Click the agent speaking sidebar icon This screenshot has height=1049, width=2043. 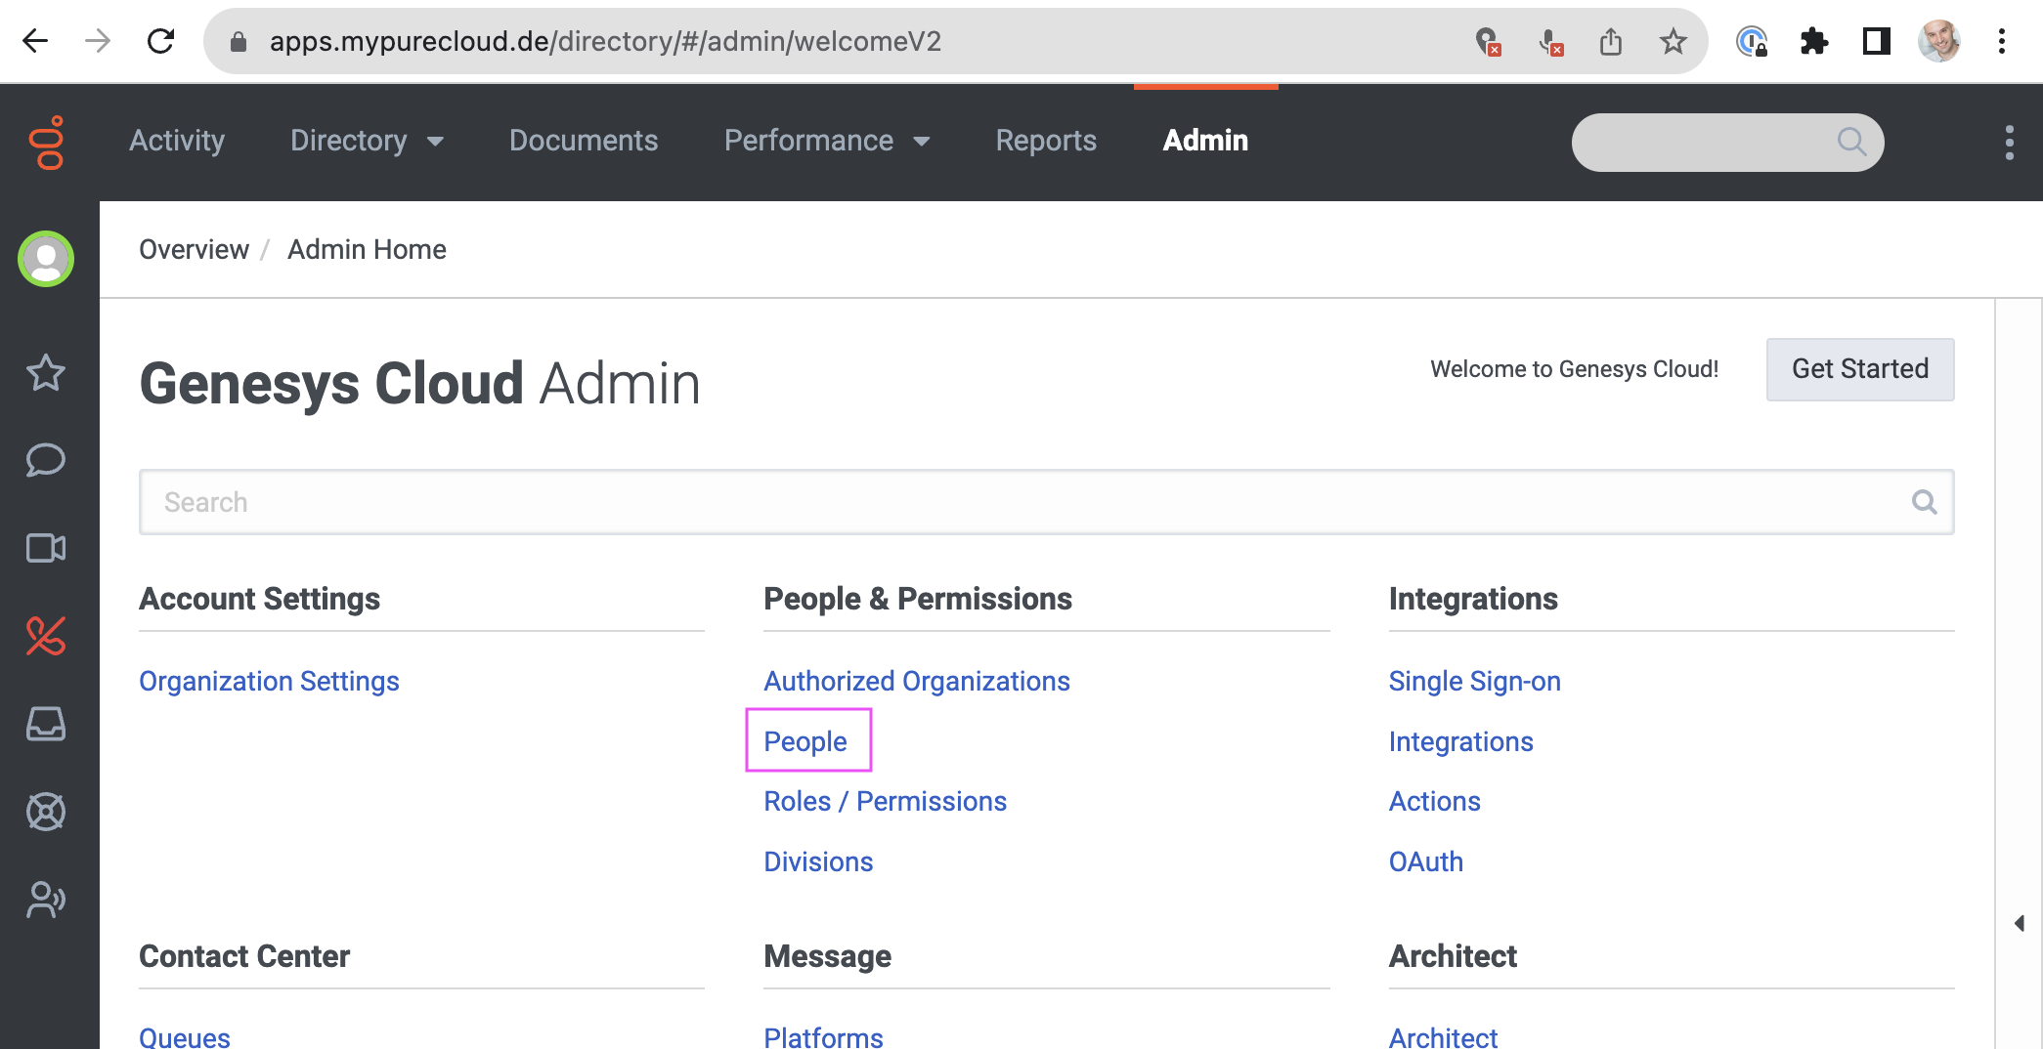coord(46,900)
